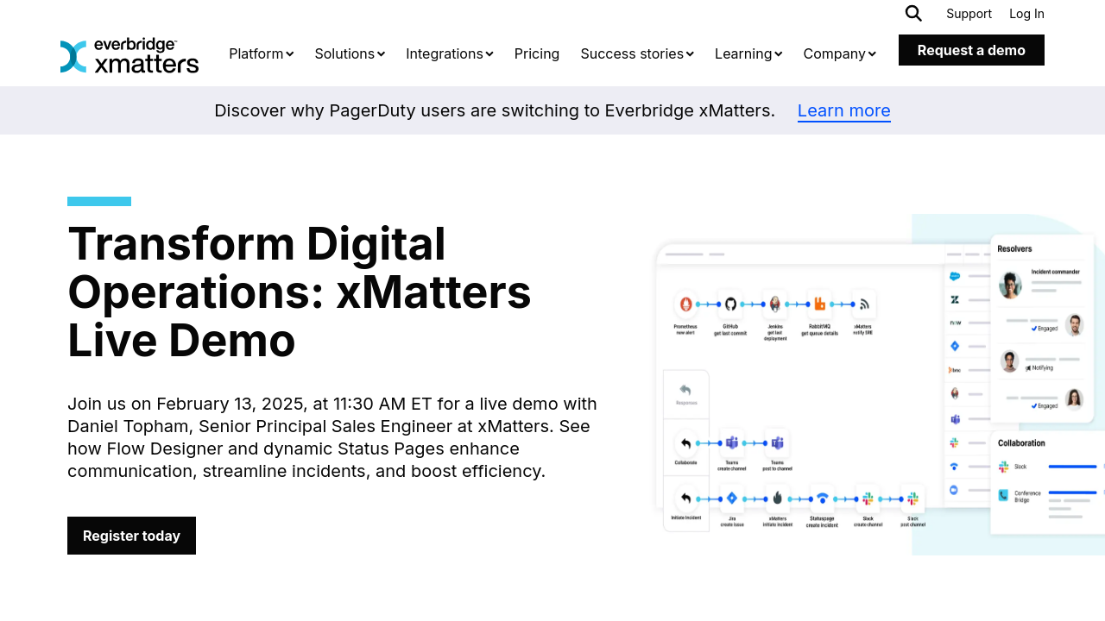Expand the Solutions dropdown menu

click(x=350, y=53)
